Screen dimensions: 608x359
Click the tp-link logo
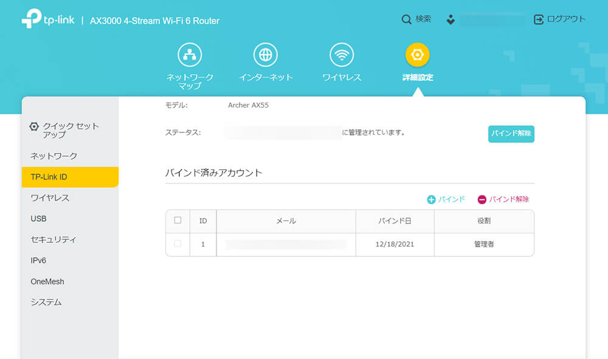47,18
